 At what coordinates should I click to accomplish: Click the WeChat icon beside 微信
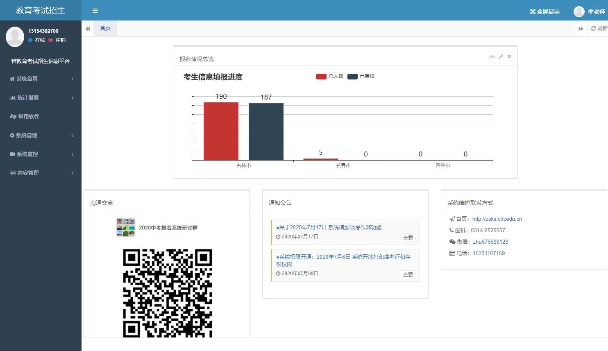[x=452, y=242]
